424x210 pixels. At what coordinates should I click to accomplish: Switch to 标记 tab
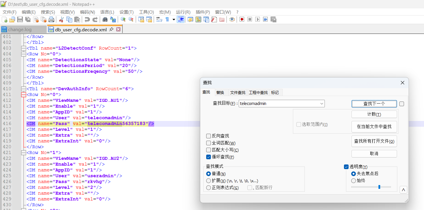275,93
